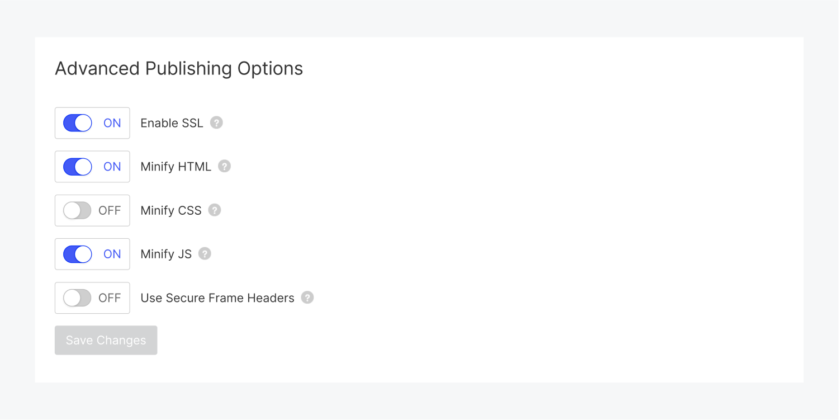Show help info for Minify CSS
The width and height of the screenshot is (839, 420).
215,210
